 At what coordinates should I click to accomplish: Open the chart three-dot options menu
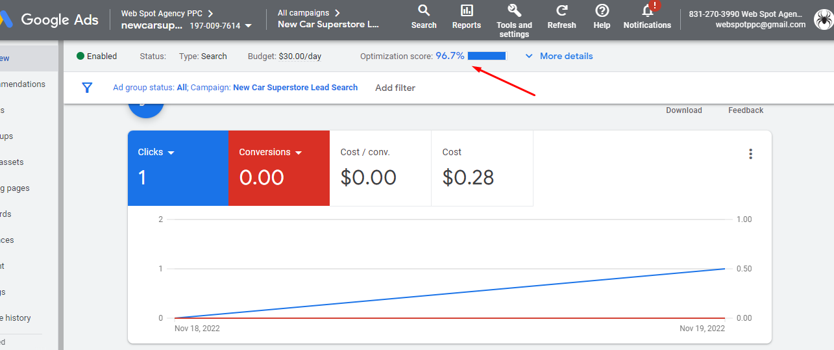(750, 154)
